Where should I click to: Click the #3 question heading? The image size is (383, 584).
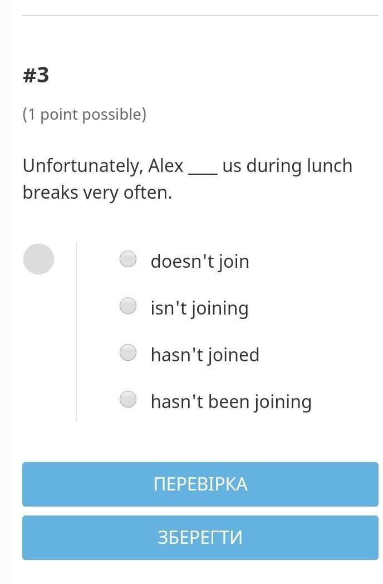point(36,75)
